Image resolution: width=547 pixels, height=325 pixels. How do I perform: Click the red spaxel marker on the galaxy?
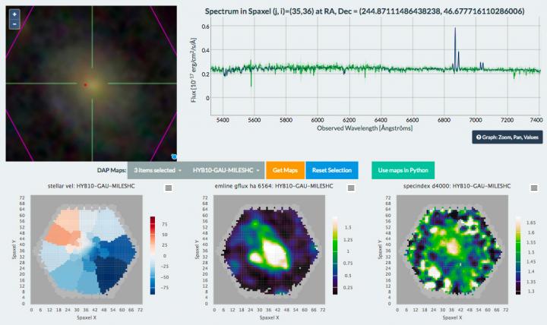[x=86, y=84]
